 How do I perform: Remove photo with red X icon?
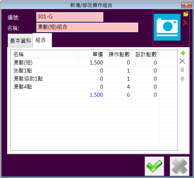pyautogui.click(x=186, y=23)
